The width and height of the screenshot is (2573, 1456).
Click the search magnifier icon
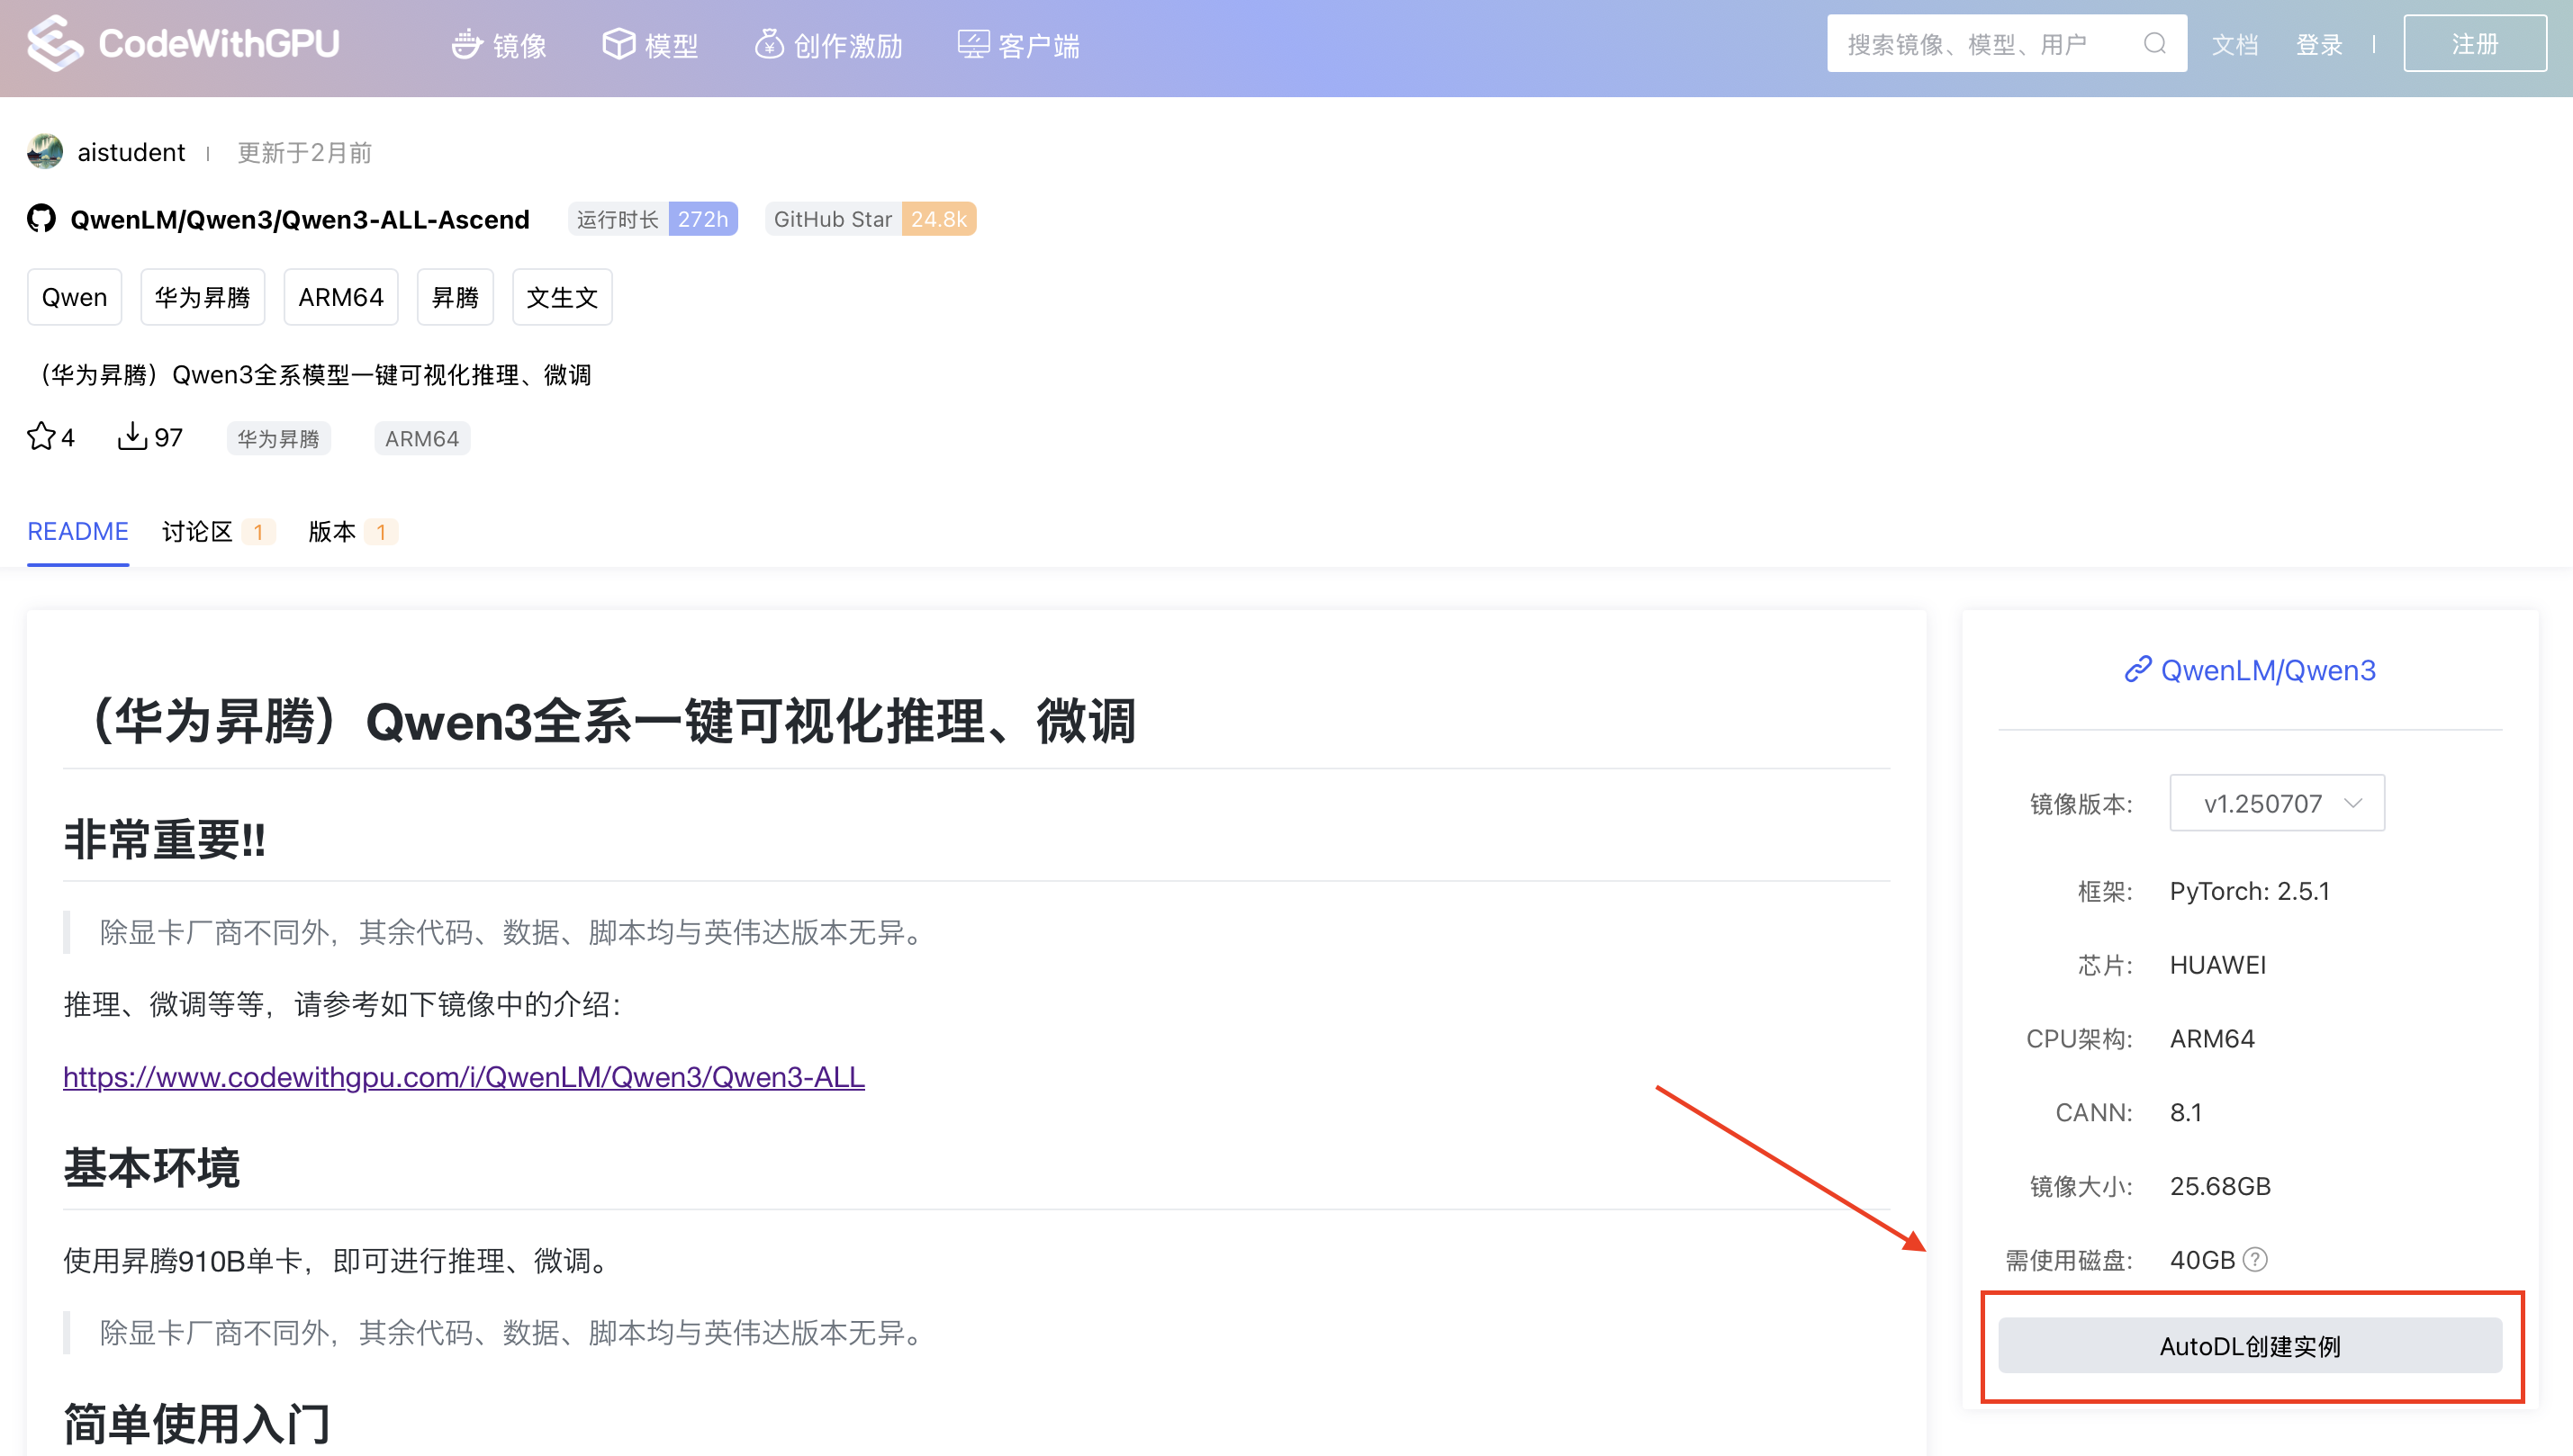pyautogui.click(x=2155, y=44)
